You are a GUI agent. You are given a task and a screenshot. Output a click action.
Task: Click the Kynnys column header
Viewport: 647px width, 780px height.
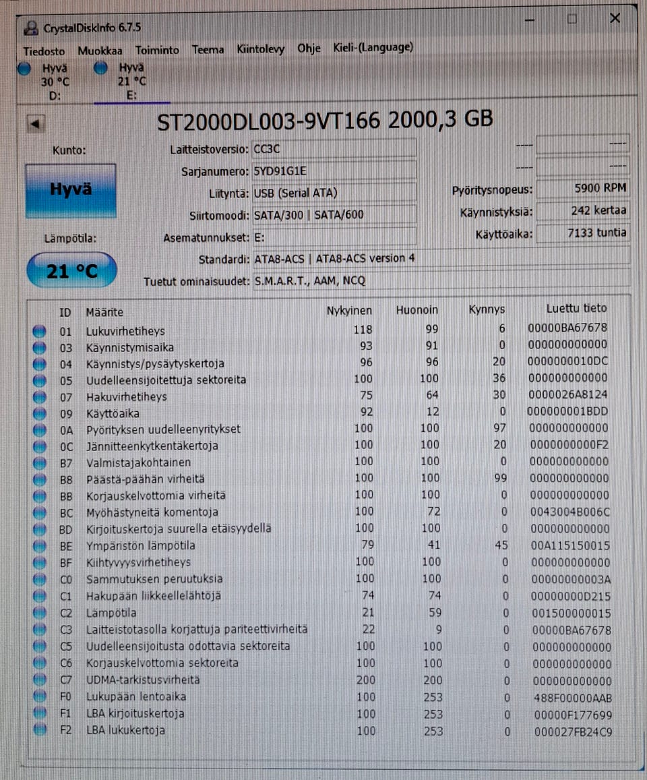(487, 309)
